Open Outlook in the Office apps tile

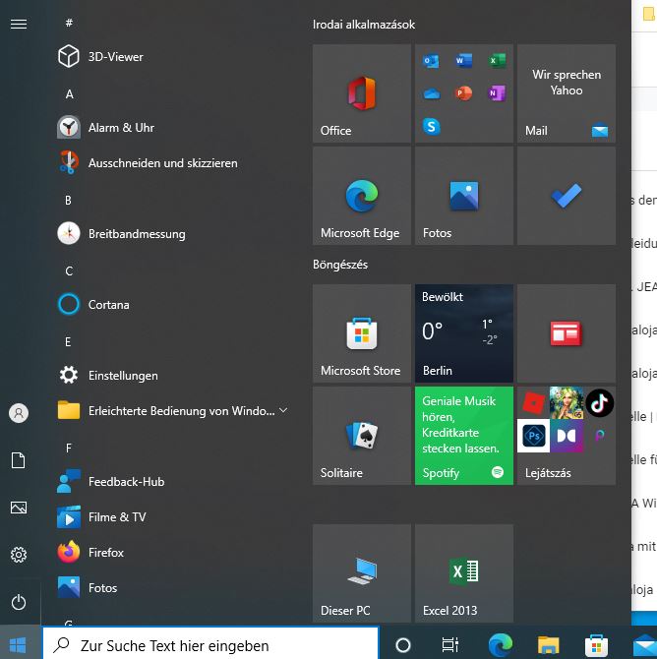point(431,61)
